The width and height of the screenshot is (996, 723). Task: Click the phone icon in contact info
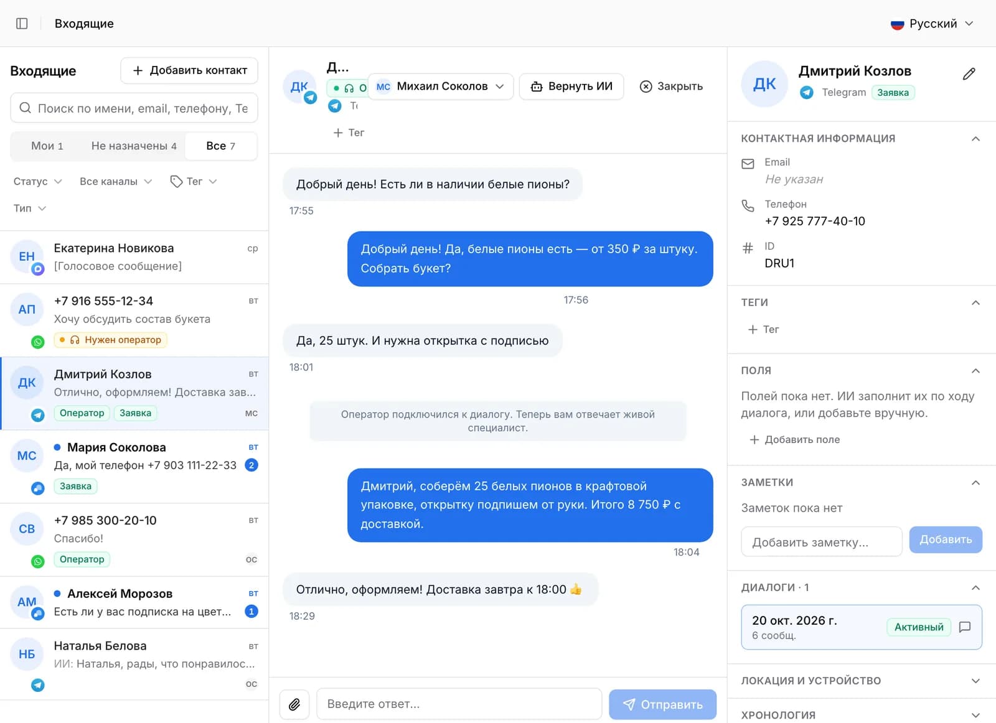(748, 205)
